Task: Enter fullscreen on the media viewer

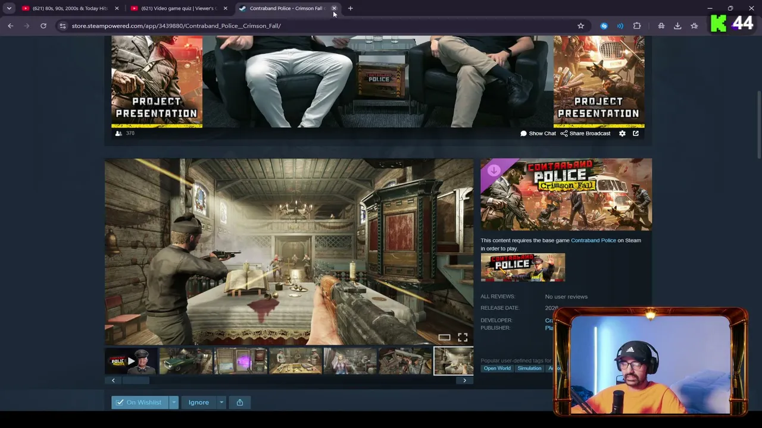Action: click(463, 338)
